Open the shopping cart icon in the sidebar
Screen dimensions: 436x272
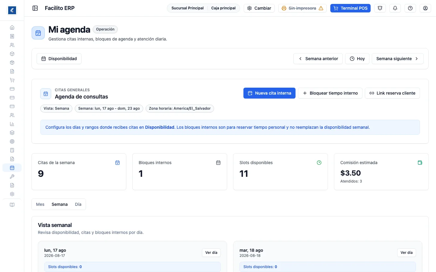12,80
